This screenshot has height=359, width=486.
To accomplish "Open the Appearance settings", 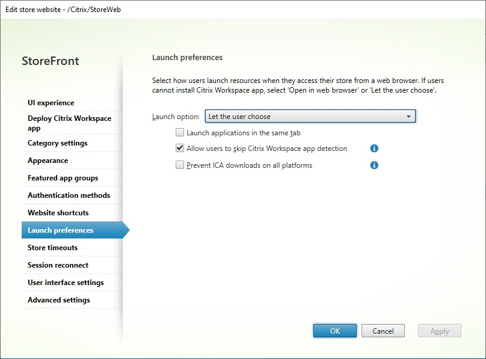I will [x=47, y=160].
